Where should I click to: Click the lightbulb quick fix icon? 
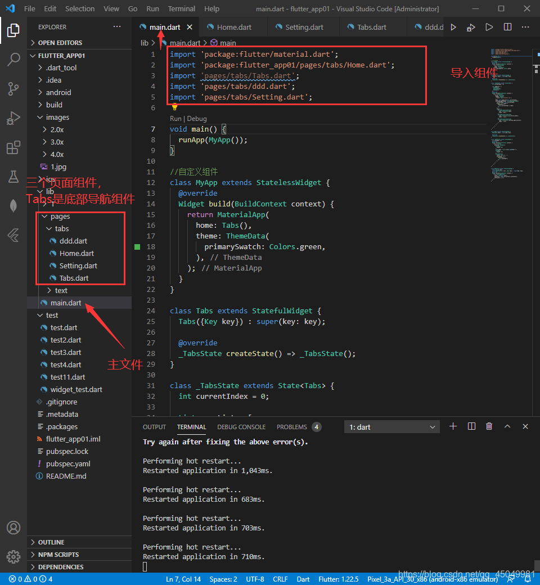click(174, 107)
